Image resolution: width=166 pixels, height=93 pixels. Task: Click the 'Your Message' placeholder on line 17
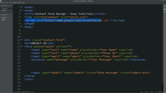click(x=101, y=60)
